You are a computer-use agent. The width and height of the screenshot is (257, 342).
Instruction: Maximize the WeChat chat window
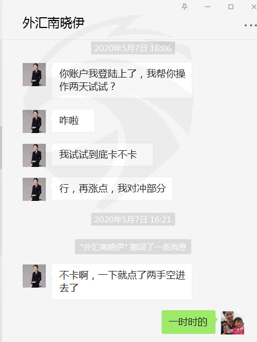click(x=231, y=7)
